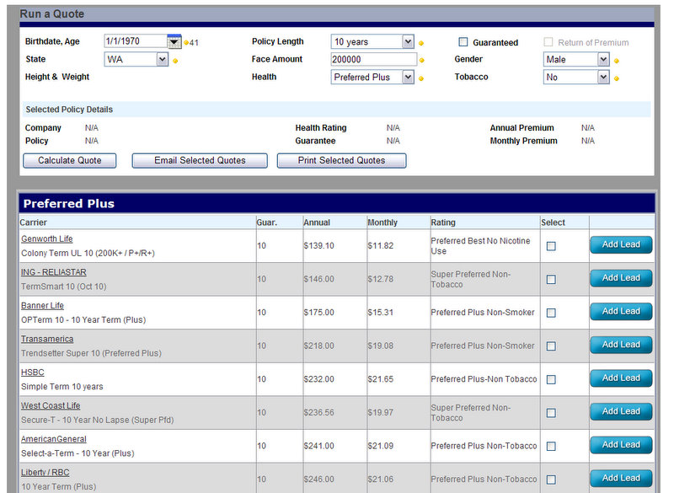674x493 pixels.
Task: Add Lead for Genworth Life
Action: pos(621,244)
